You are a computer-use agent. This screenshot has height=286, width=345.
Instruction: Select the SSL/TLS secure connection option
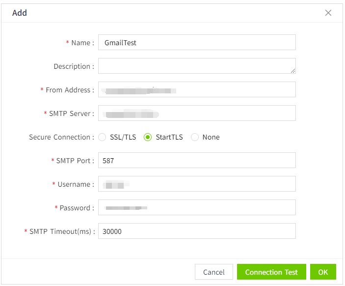103,137
